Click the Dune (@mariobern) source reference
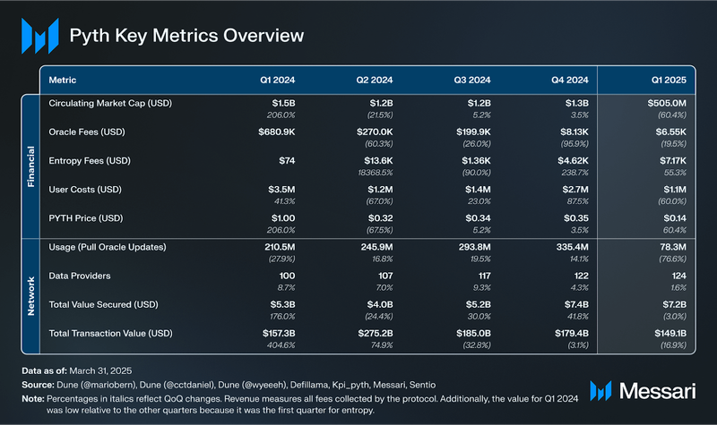This screenshot has height=425, width=717. tap(97, 383)
